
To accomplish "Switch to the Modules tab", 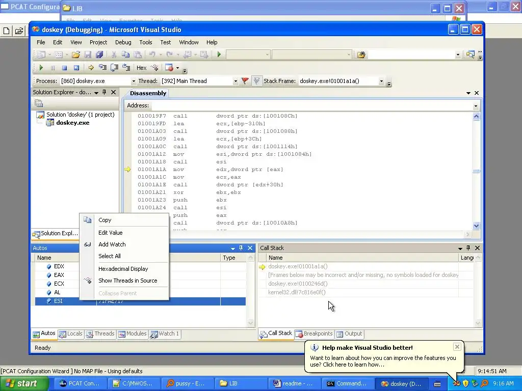I will click(x=133, y=333).
